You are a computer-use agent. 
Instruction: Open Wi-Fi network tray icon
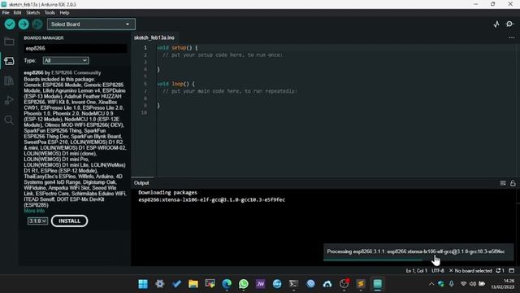(x=463, y=284)
